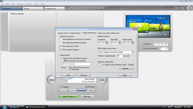Open the Toolbox menu
Image resolution: width=193 pixels, height=109 pixels.
coord(29,4)
